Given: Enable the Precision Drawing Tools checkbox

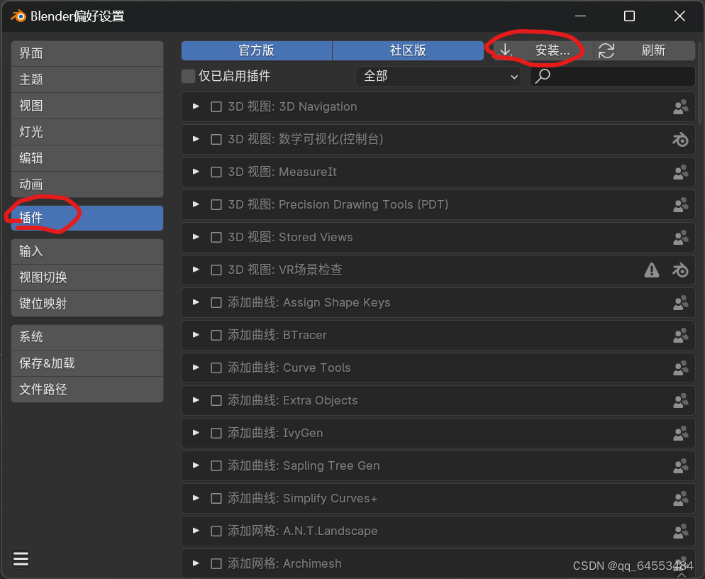Looking at the screenshot, I should click(216, 204).
